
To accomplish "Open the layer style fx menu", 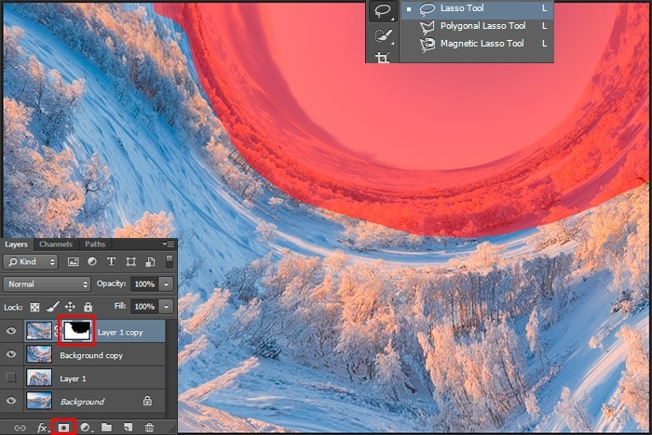I will [x=41, y=427].
